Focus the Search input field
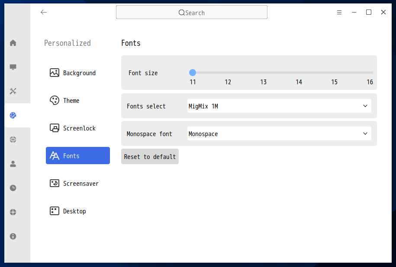This screenshot has width=396, height=267. click(x=191, y=12)
